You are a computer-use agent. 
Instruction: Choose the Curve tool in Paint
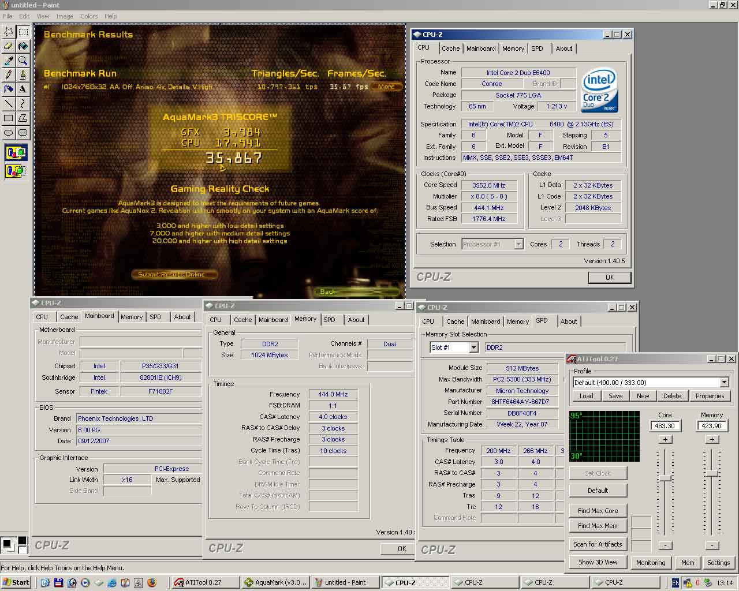23,104
